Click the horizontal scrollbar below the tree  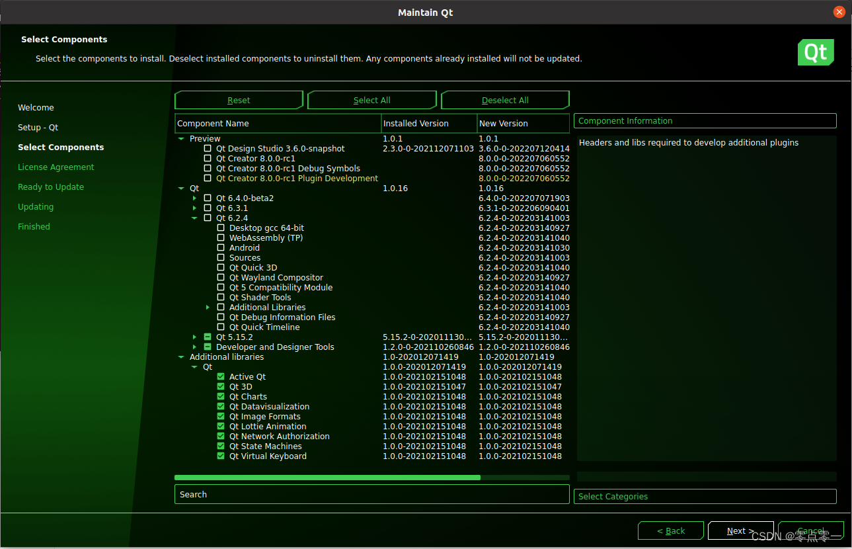327,478
